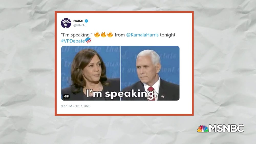256x144 pixels.
Task: Click the blue verified badge beside NARAL
Action: [86, 21]
